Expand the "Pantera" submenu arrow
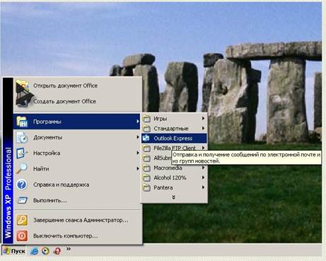Viewport: 326px width, 261px height. tap(203, 187)
